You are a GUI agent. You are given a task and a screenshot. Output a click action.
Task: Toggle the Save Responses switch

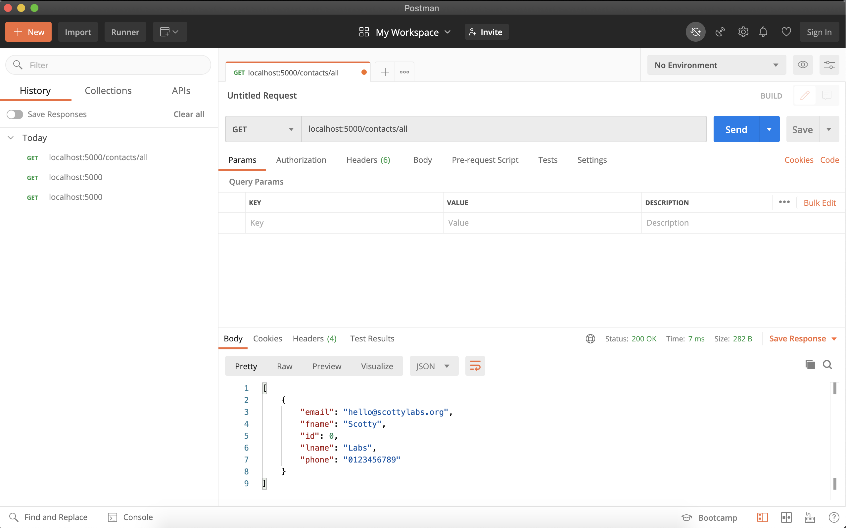(x=15, y=114)
